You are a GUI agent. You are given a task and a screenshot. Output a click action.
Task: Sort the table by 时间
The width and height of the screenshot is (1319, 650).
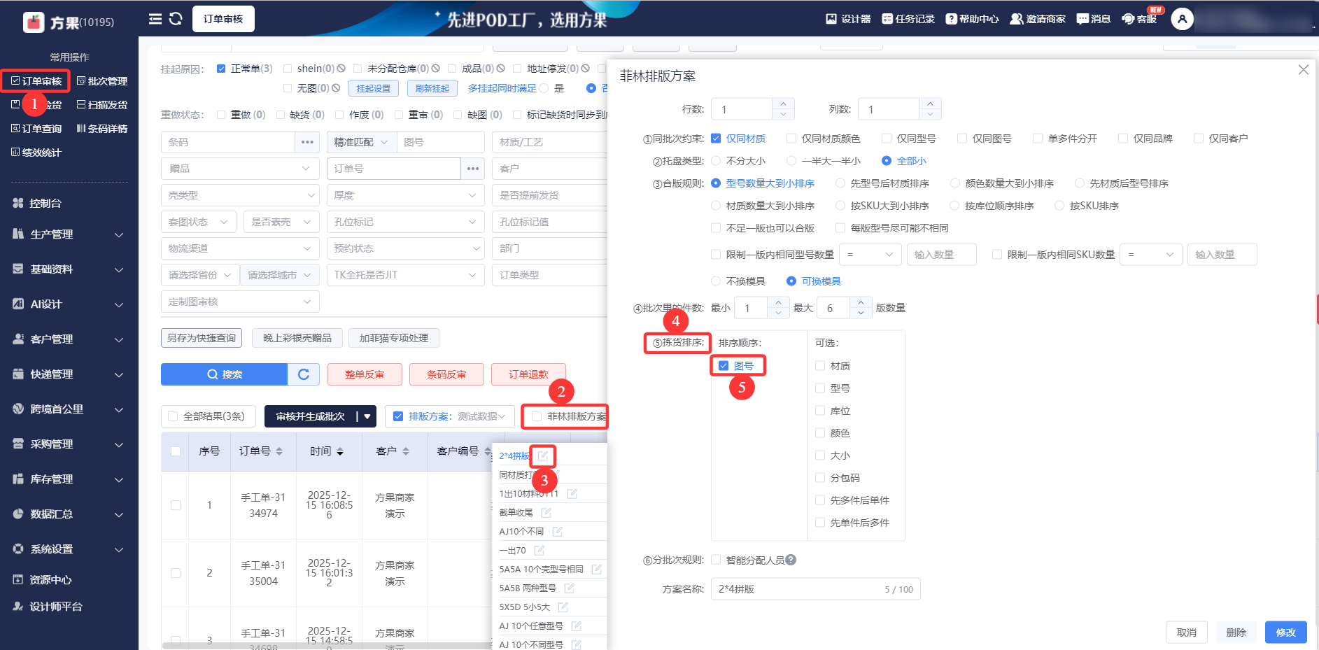(x=340, y=451)
